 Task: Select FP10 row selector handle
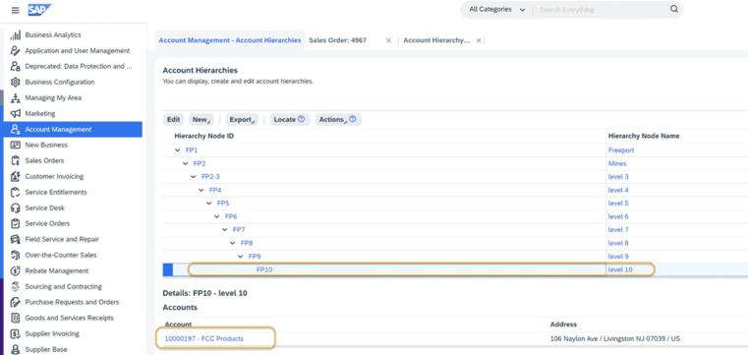pos(167,269)
